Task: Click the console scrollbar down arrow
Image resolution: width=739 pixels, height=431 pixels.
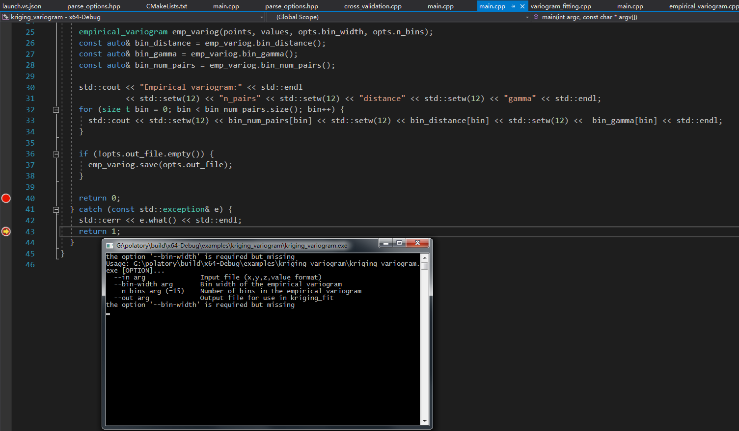Action: coord(425,421)
